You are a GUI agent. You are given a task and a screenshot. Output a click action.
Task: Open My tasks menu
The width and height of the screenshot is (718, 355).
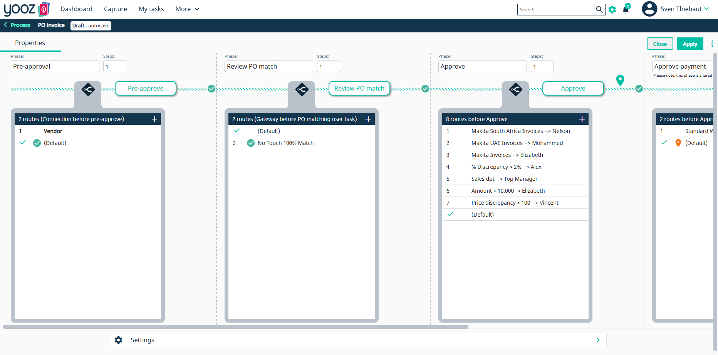(151, 9)
